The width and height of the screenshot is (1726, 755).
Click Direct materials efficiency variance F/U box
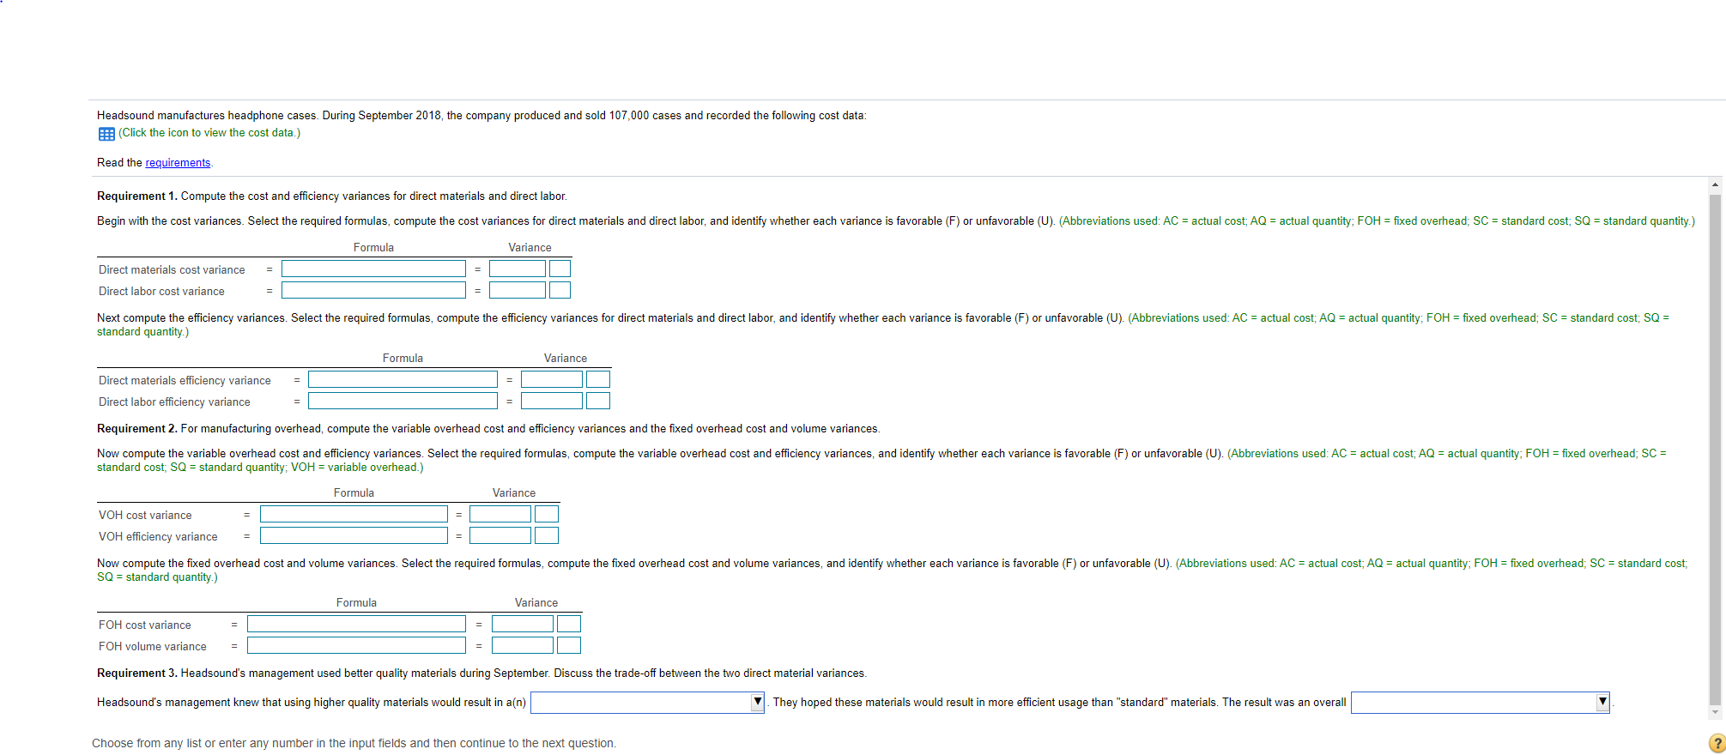pos(598,380)
